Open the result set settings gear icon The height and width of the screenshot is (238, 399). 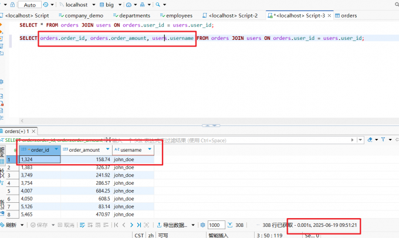pyautogui.click(x=203, y=225)
